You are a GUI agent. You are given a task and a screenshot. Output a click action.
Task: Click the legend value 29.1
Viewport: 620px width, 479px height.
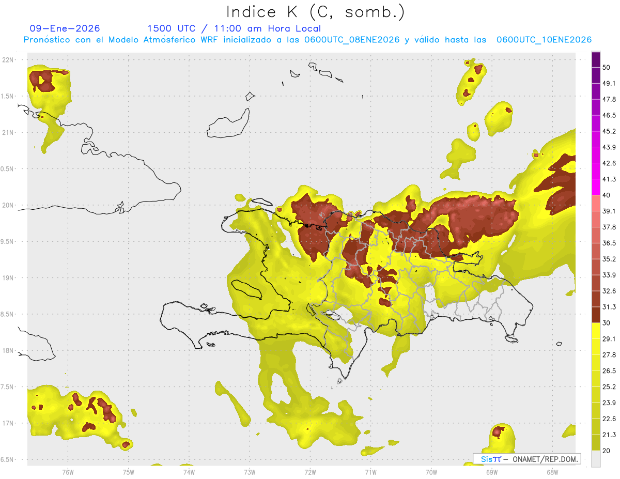[x=609, y=339]
